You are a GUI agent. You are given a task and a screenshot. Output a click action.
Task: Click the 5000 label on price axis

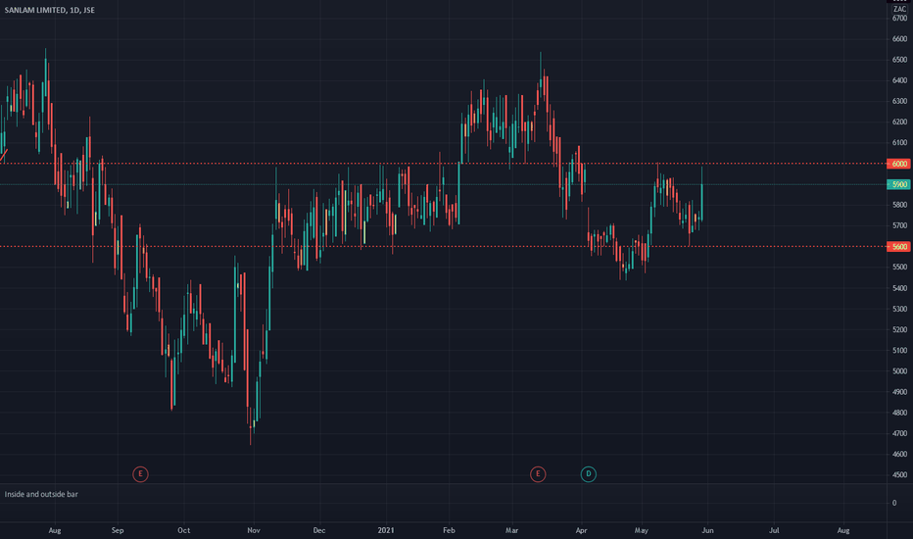(899, 370)
